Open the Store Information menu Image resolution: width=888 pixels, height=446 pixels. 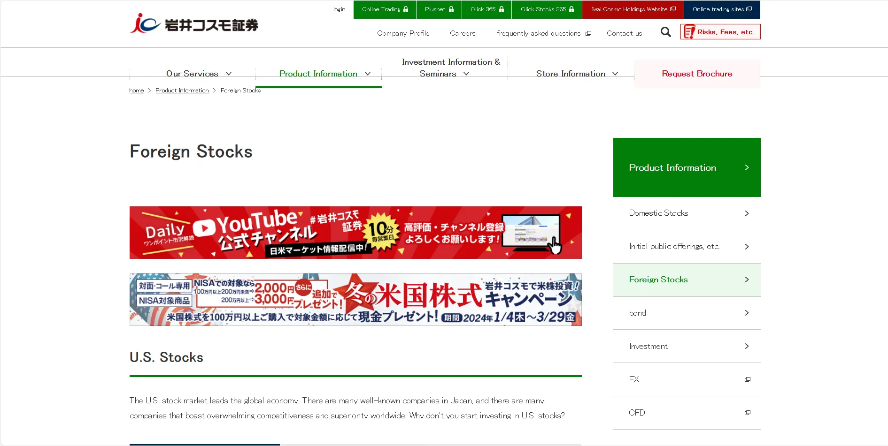[571, 74]
